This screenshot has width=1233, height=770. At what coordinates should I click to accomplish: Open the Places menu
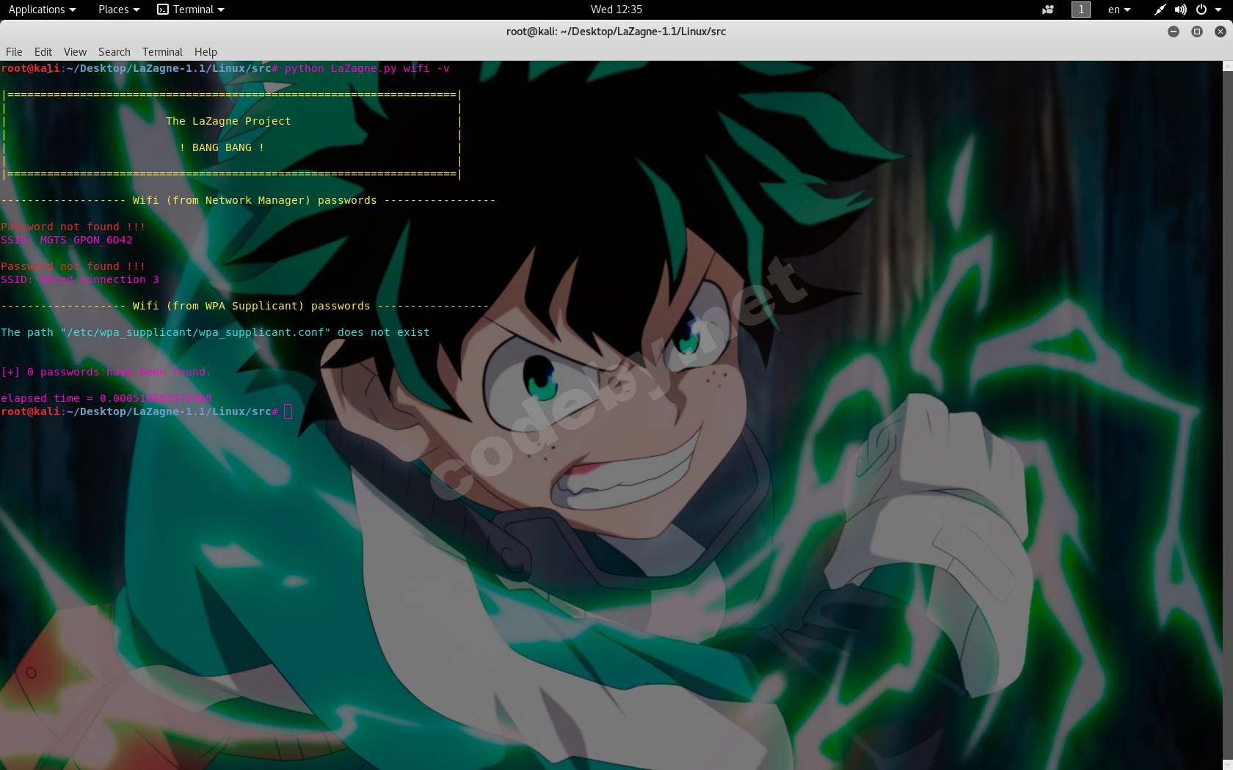119,10
